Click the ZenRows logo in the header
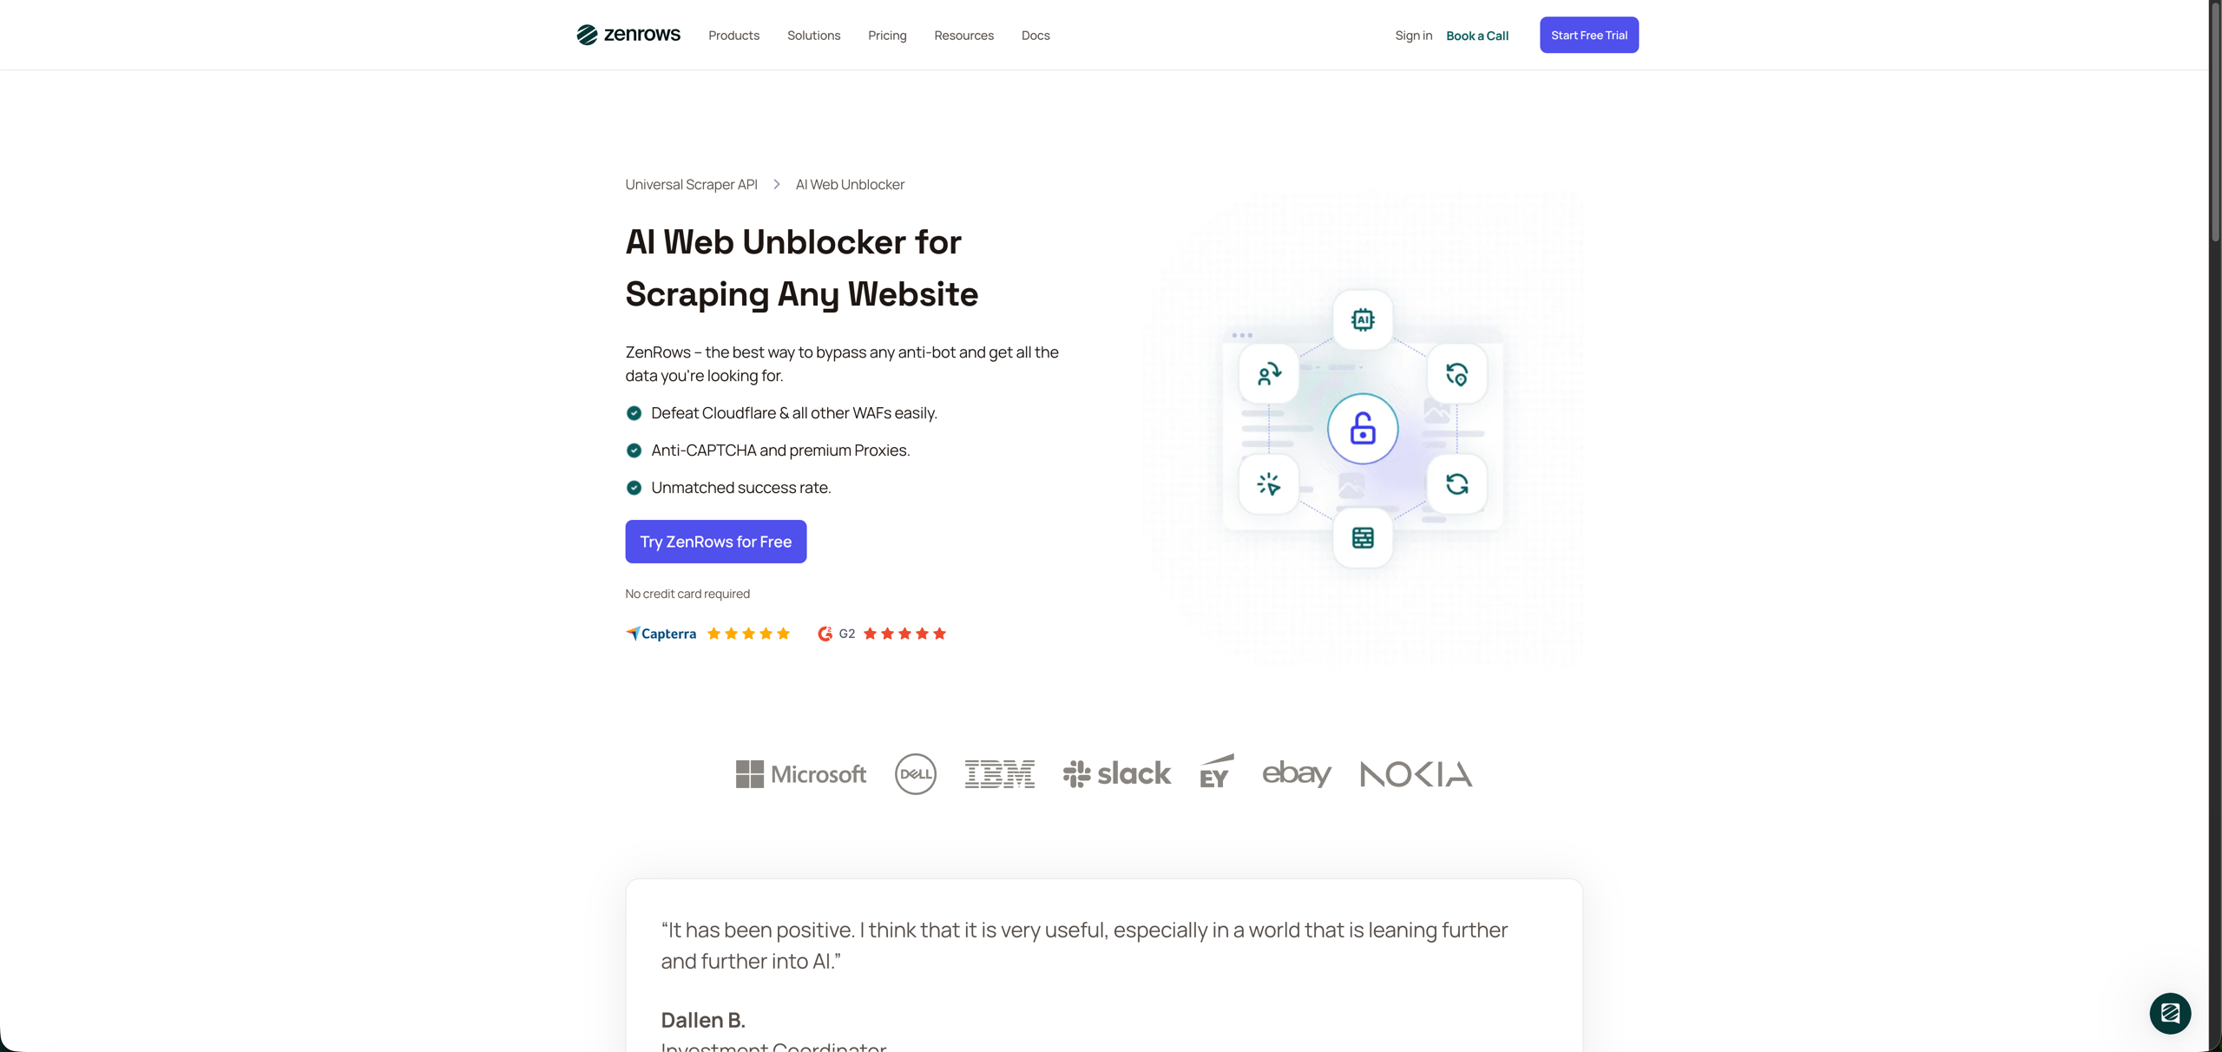2222x1052 pixels. [628, 35]
